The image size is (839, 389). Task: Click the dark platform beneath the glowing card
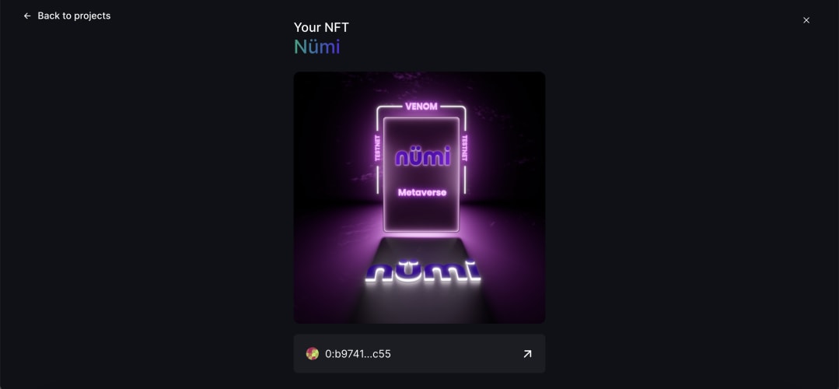point(421,247)
